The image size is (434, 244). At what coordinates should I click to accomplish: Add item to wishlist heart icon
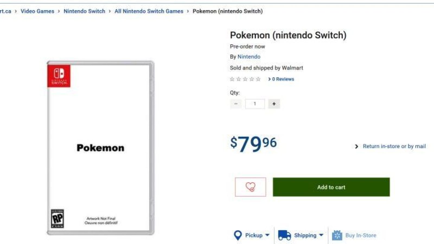tap(250, 187)
